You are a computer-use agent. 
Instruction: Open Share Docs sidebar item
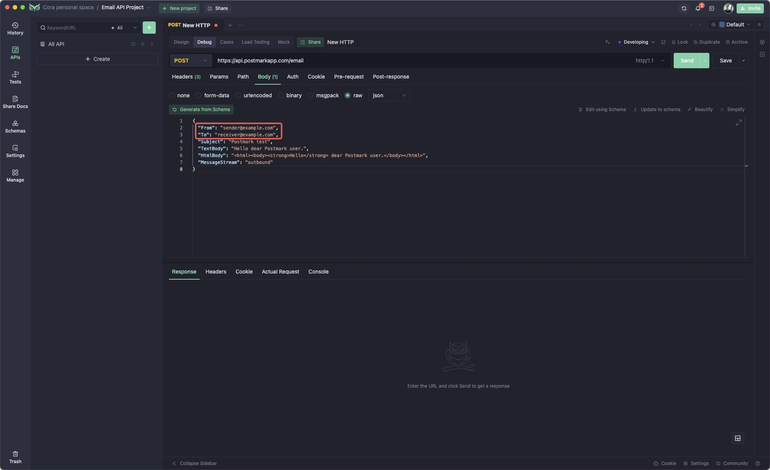point(15,102)
